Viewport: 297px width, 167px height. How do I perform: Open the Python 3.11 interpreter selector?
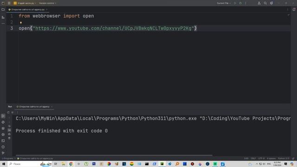284,159
